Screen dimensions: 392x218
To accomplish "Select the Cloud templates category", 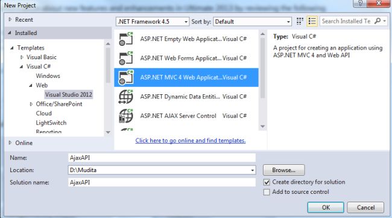I will 44,114.
